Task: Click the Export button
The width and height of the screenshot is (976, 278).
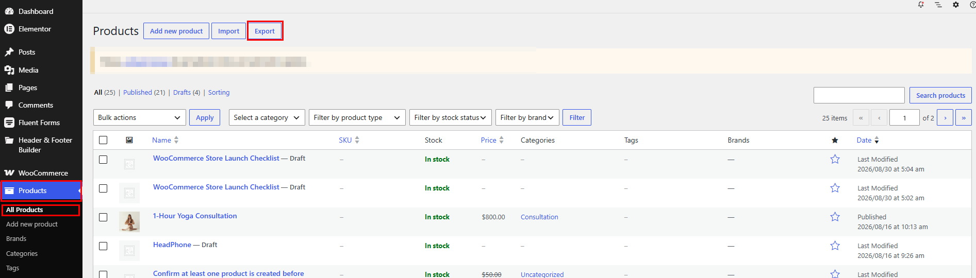Action: 264,31
